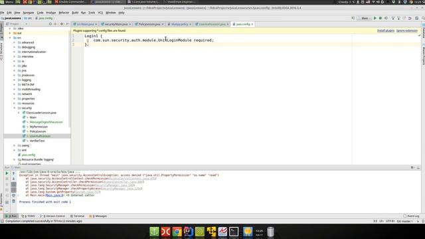
Task: Select the network package in tree
Action: click(27, 94)
